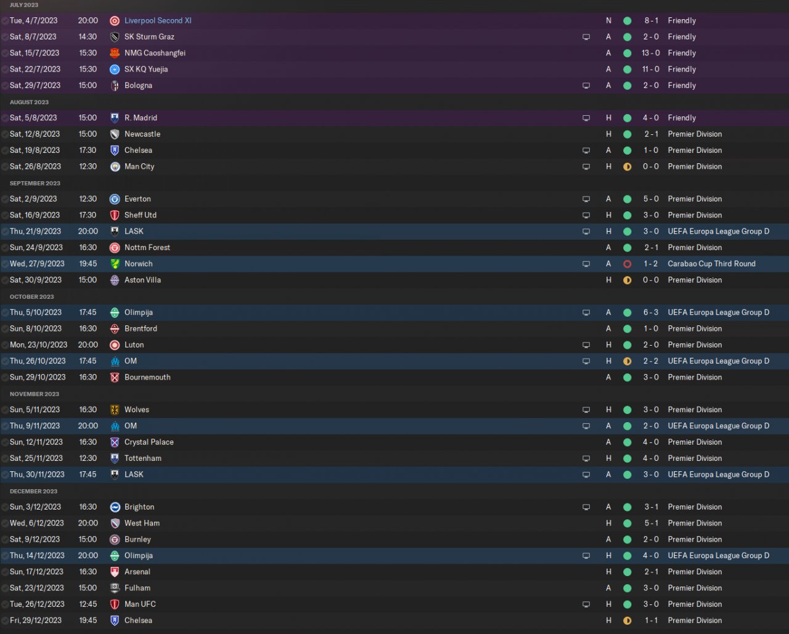This screenshot has height=634, width=789.
Task: Open the SK Sturm Graz team link
Action: coord(149,37)
